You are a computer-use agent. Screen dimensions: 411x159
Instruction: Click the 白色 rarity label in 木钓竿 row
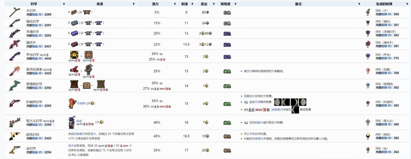click(227, 12)
